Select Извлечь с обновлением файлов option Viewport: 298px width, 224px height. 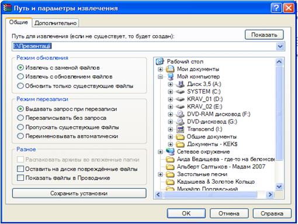(65, 77)
